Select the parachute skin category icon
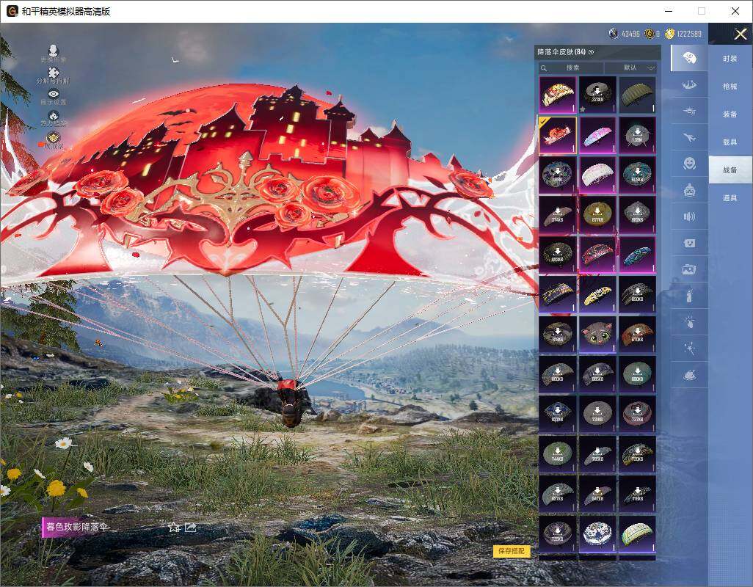753x587 pixels. point(689,58)
